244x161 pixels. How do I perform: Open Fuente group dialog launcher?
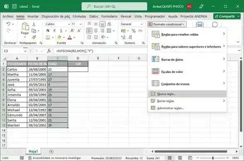[x=82, y=43]
